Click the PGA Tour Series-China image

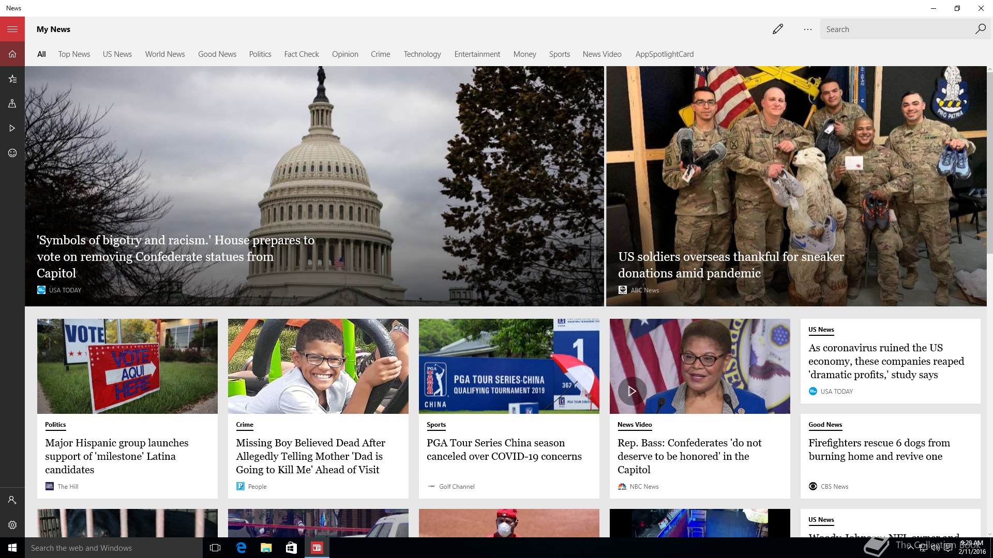coord(509,366)
